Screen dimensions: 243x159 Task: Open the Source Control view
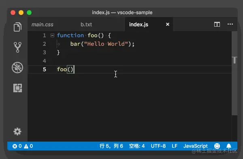click(17, 47)
